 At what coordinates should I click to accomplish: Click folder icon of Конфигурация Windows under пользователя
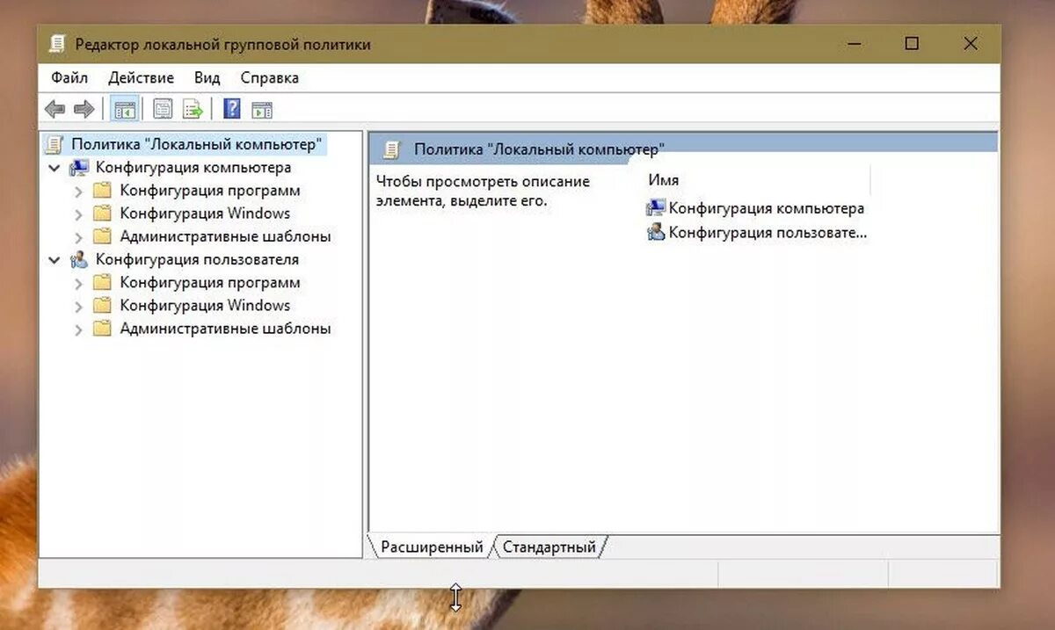pyautogui.click(x=103, y=305)
